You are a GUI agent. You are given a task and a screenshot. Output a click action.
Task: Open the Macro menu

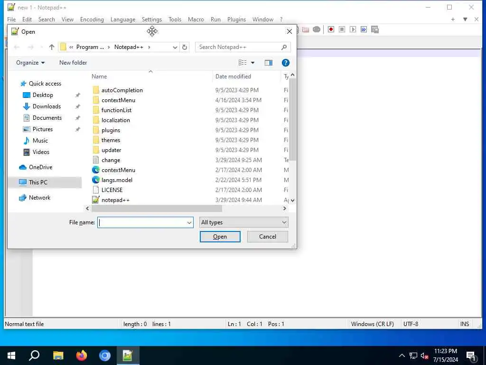[x=196, y=19]
